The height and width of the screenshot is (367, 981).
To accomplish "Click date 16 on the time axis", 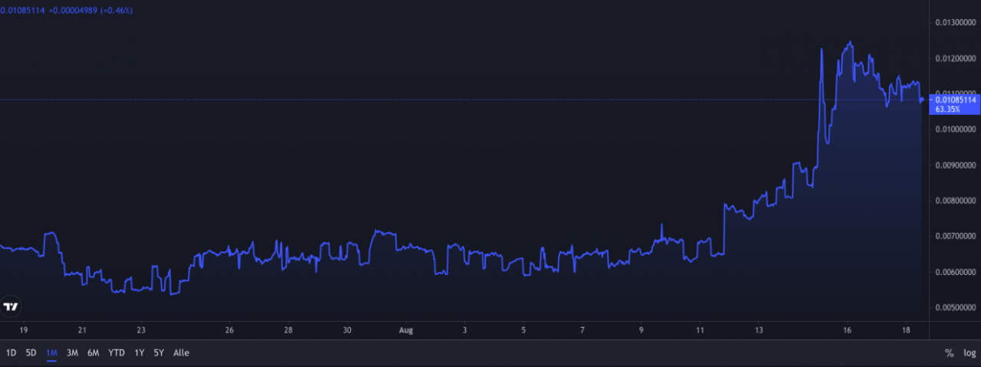I will tap(847, 330).
